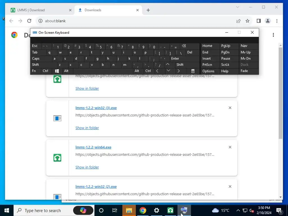This screenshot has width=288, height=216.
Task: Bookmark this tab with the star
Action: click(247, 21)
